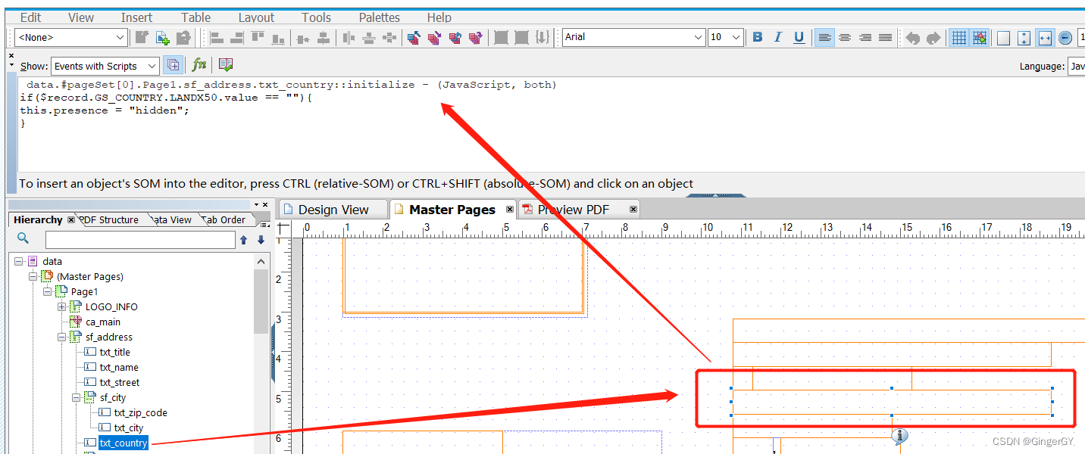Open the Arial font family dropdown
The width and height of the screenshot is (1085, 454).
pos(699,36)
